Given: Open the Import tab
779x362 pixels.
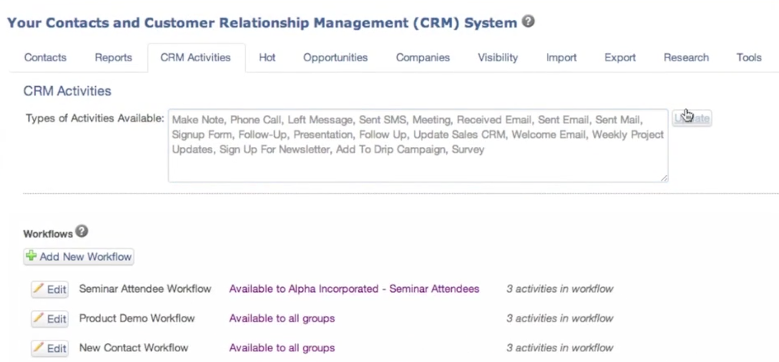Looking at the screenshot, I should (x=561, y=57).
